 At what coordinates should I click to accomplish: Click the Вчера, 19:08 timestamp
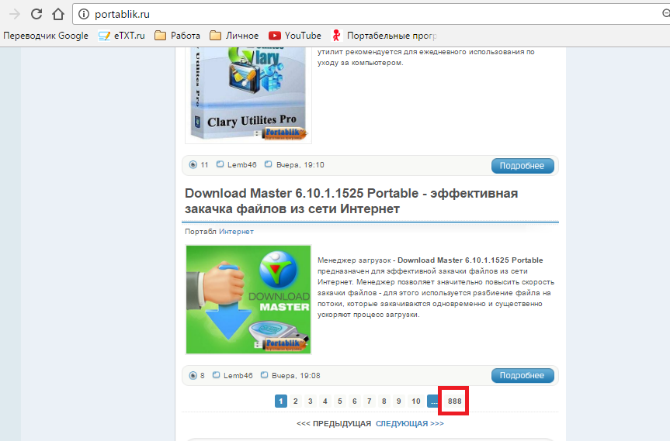[296, 375]
